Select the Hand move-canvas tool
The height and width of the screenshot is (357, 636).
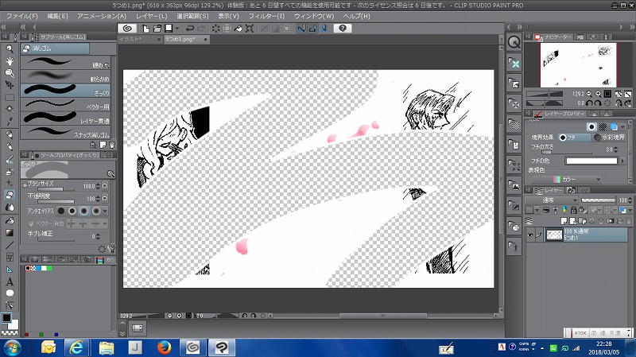(10, 61)
